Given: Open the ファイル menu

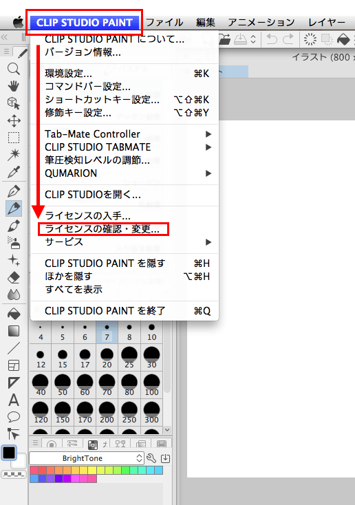Looking at the screenshot, I should point(164,23).
